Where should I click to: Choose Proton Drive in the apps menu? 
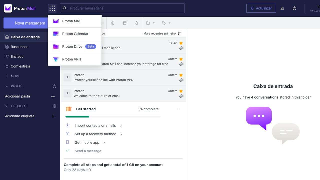(x=75, y=46)
